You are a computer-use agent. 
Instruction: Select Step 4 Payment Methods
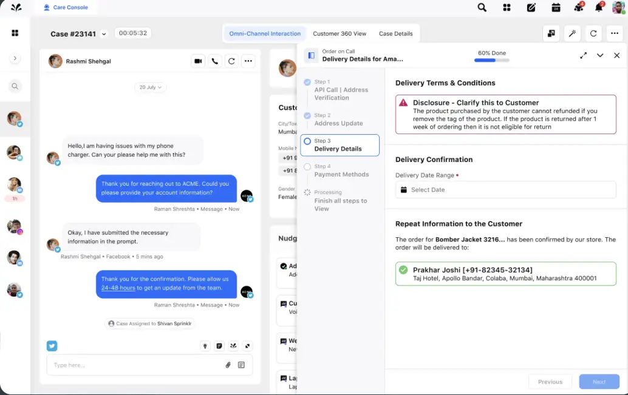pyautogui.click(x=340, y=170)
